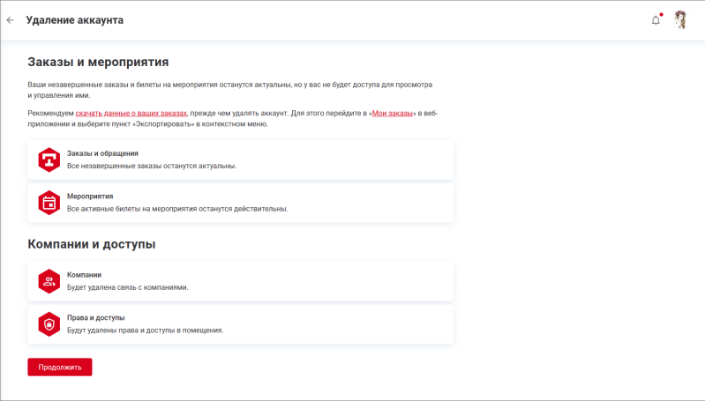Select the 'Права и доступы' card title
The width and height of the screenshot is (705, 401).
[96, 317]
